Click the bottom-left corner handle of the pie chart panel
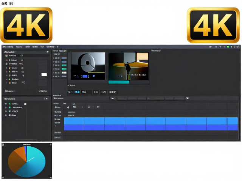The width and height of the screenshot is (242, 181). coord(3,178)
